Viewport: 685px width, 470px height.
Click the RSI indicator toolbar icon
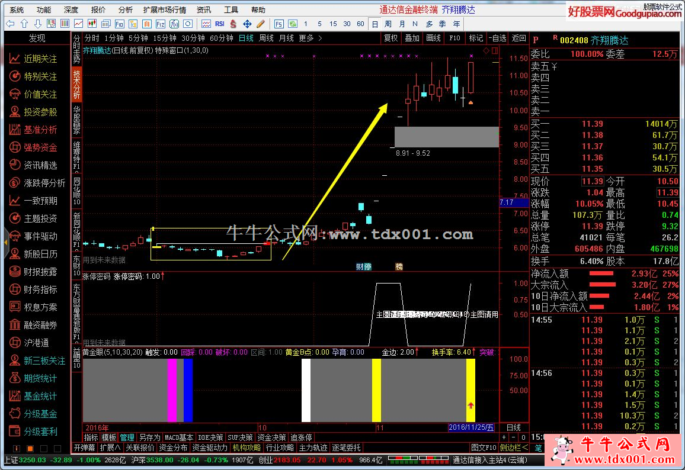(x=220, y=24)
